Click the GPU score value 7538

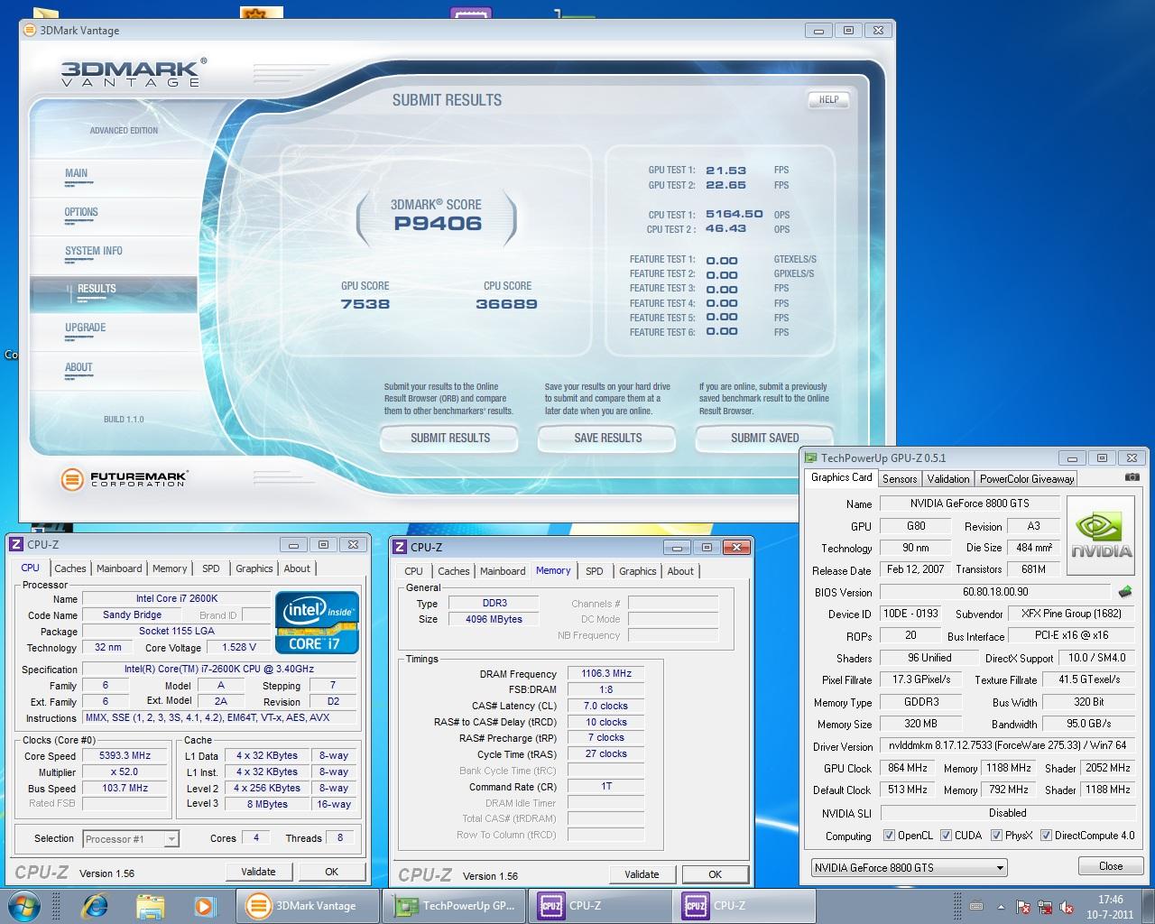coord(365,304)
